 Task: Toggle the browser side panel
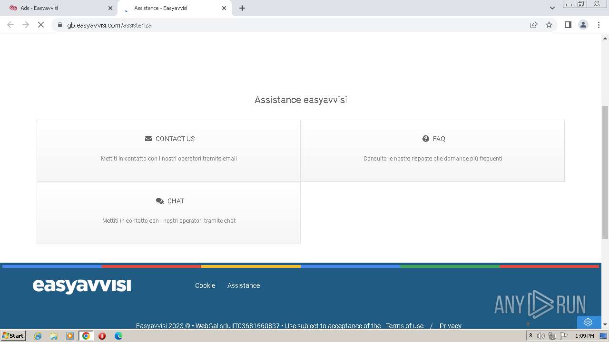(568, 25)
